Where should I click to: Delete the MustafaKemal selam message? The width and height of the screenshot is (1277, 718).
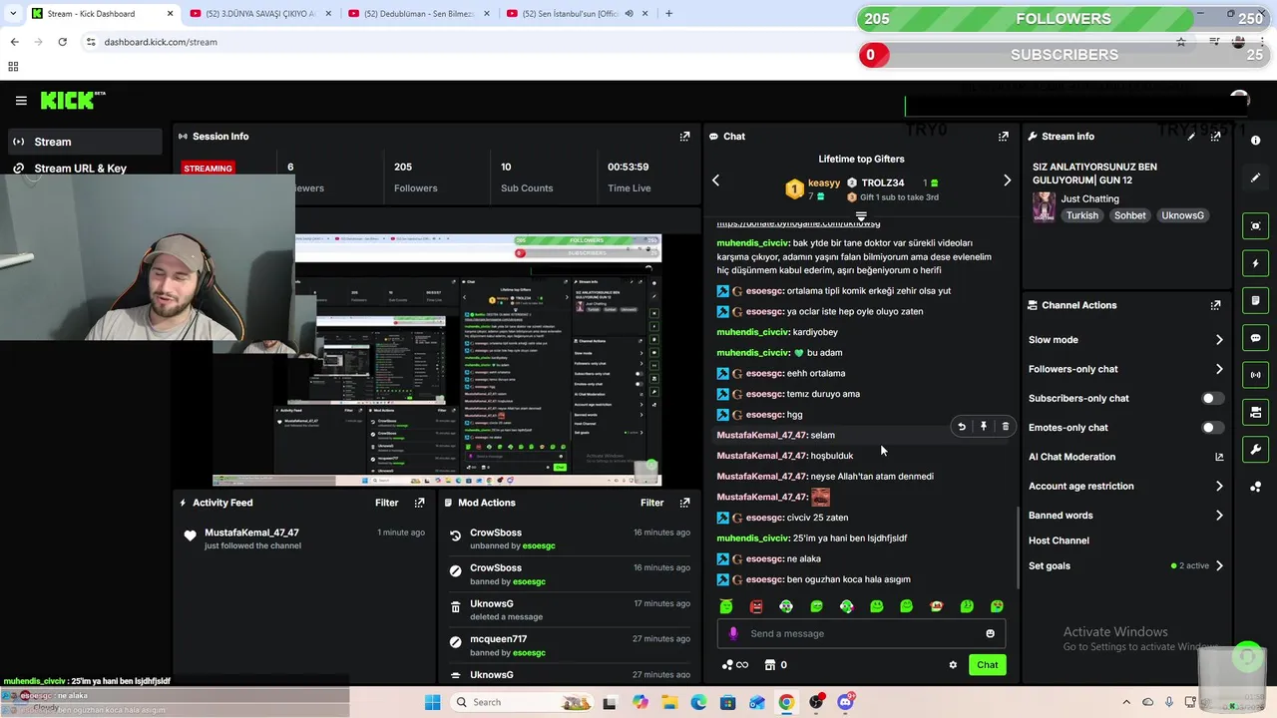click(1005, 427)
